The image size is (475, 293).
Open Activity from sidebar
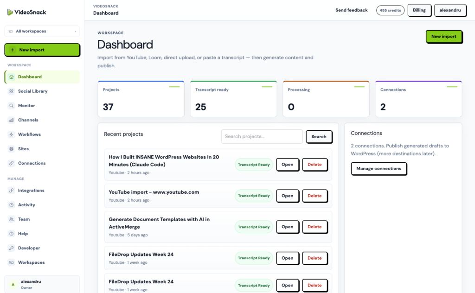coord(42,205)
